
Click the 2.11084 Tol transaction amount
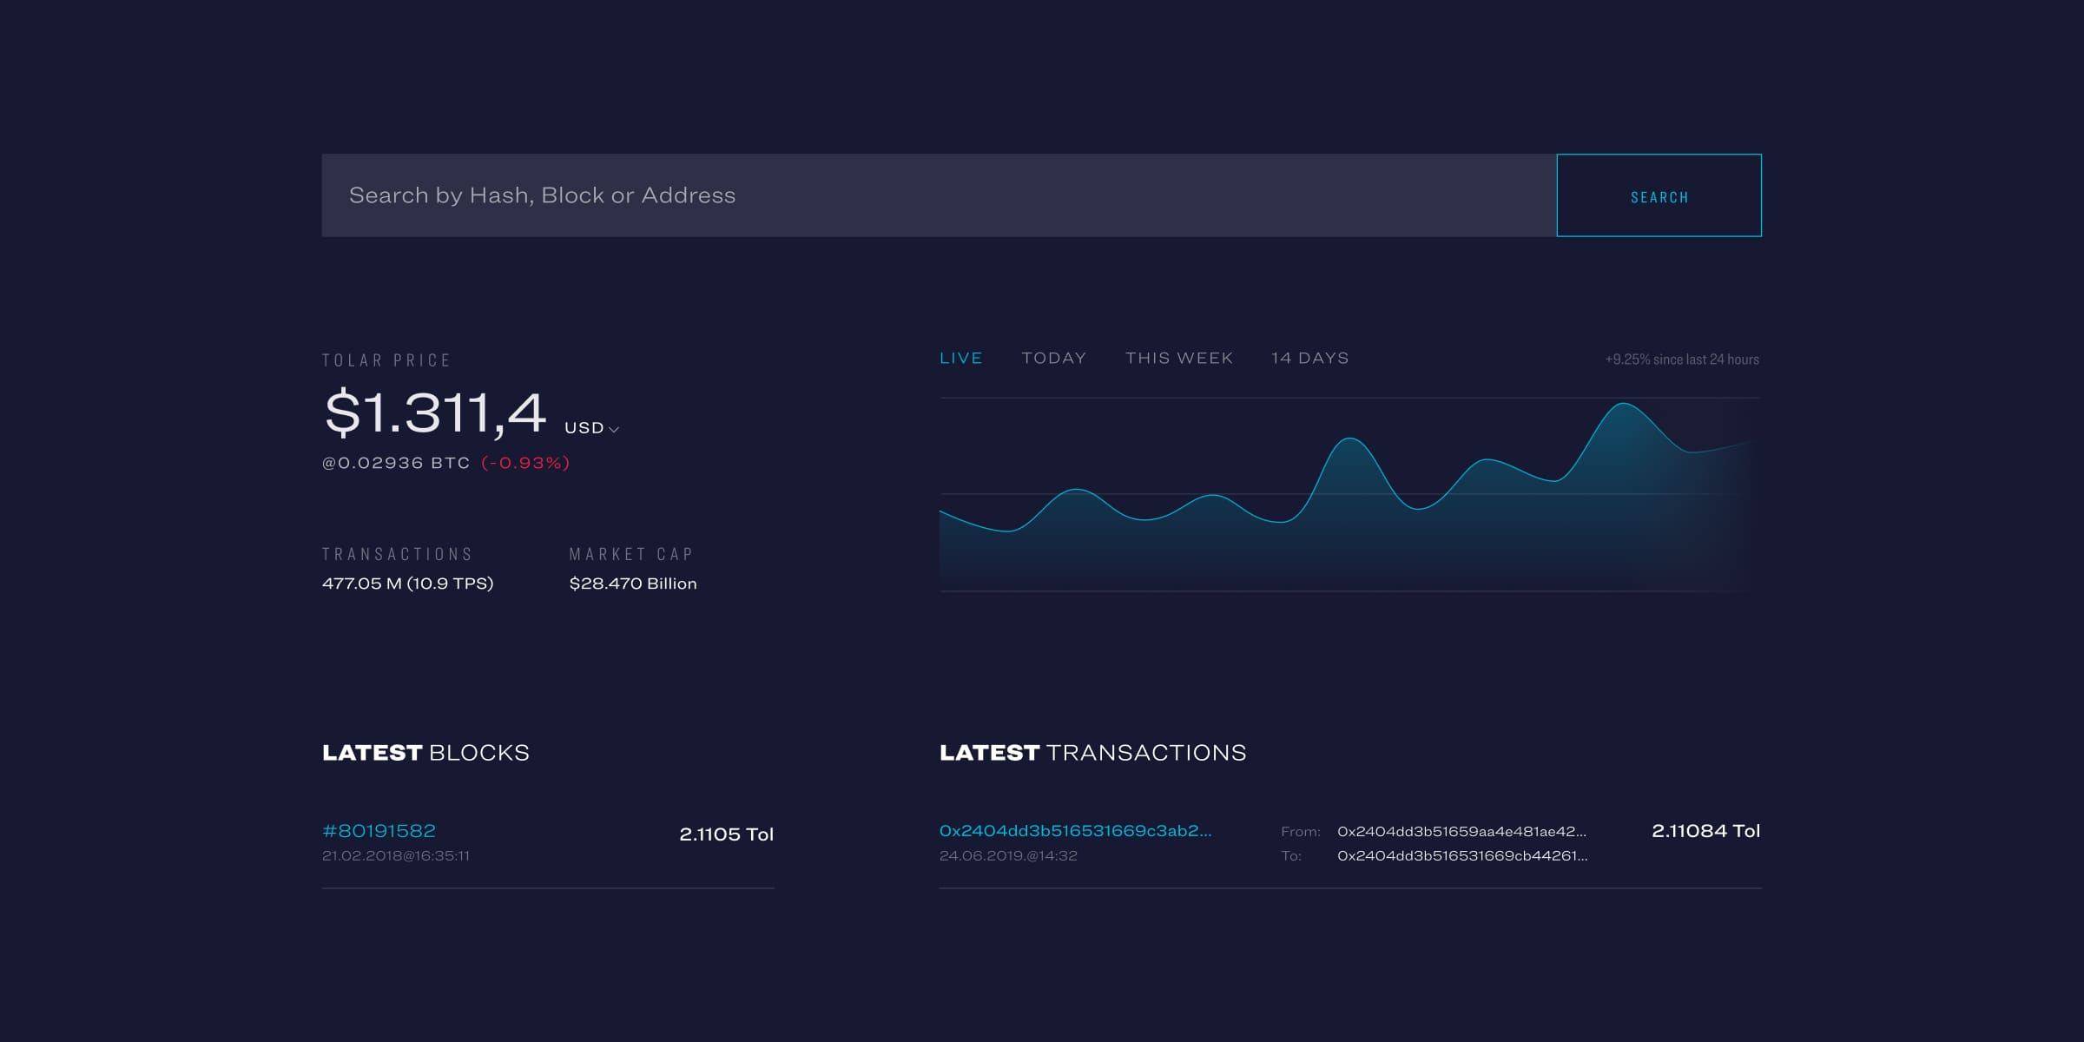pos(1705,831)
